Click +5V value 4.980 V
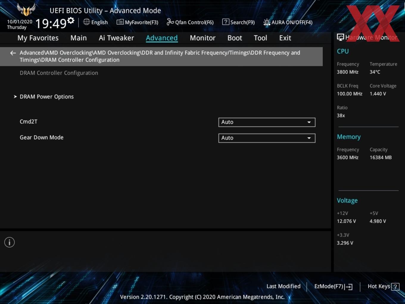 tap(378, 221)
